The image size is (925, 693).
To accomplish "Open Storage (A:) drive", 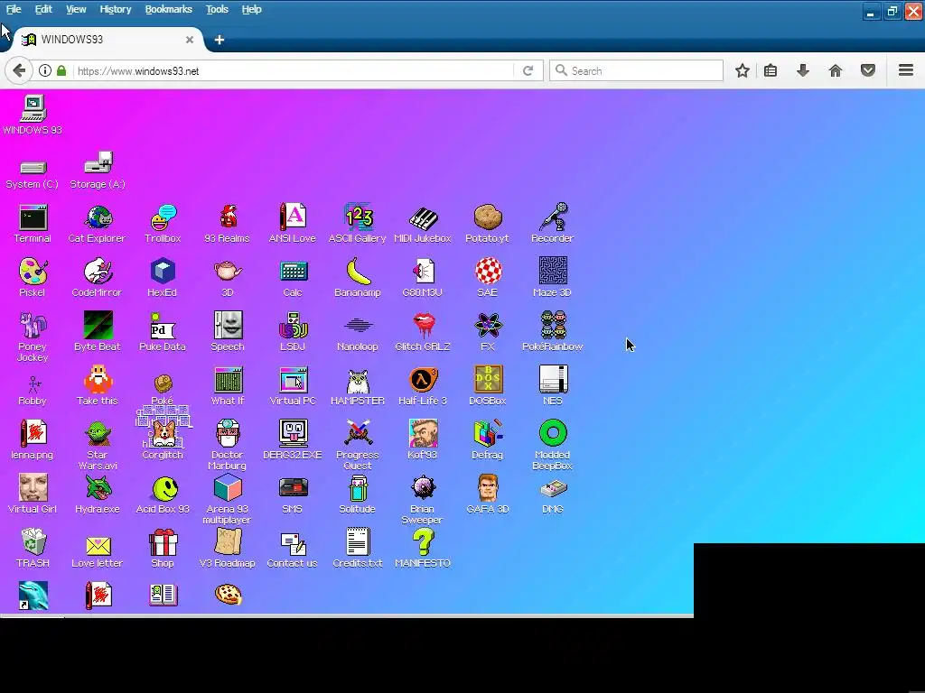I will 98,171.
